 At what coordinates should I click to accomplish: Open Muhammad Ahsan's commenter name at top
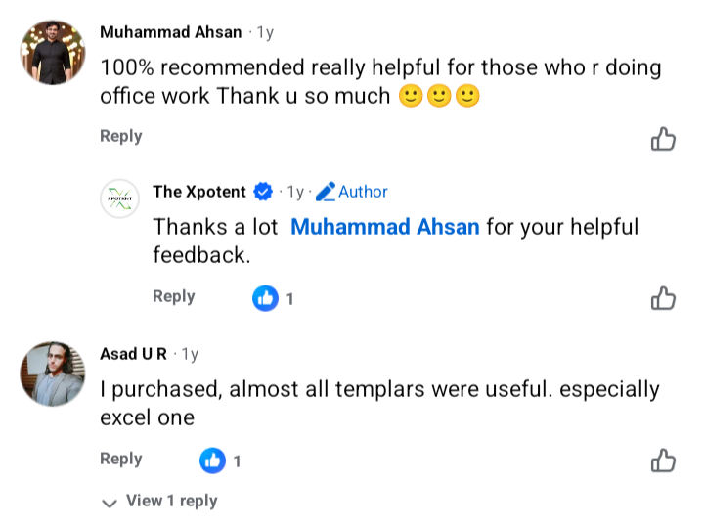point(170,32)
